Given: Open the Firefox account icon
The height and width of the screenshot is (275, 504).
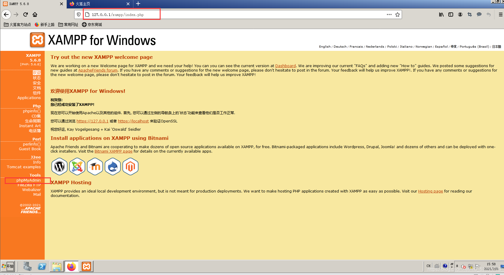Looking at the screenshot, I should [x=460, y=14].
